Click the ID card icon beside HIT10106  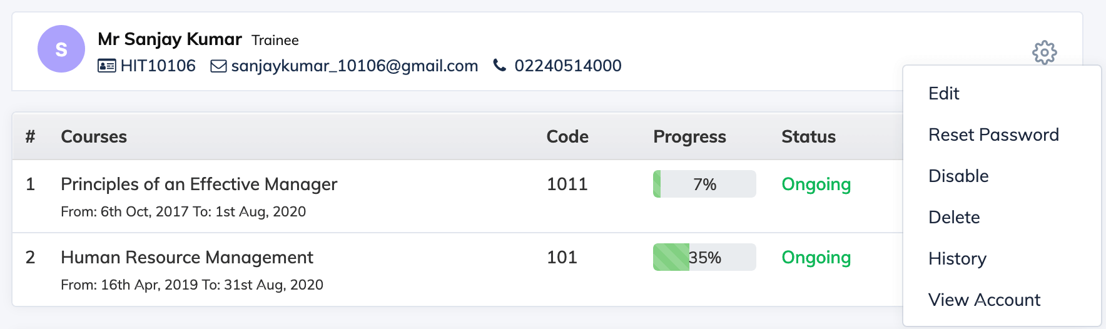(107, 66)
